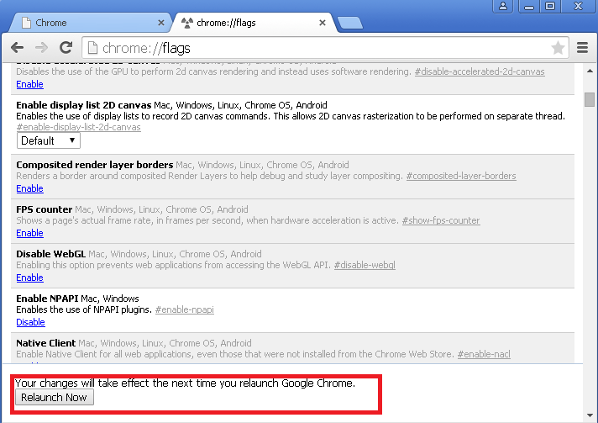
Task: Click the 'FPS counter' heading text
Action: coord(45,209)
